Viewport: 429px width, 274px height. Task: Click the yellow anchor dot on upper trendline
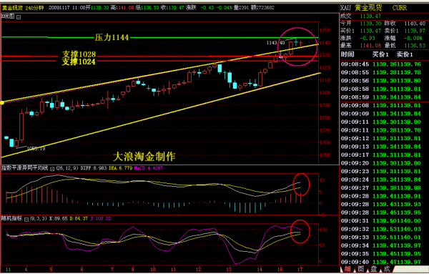[2, 102]
